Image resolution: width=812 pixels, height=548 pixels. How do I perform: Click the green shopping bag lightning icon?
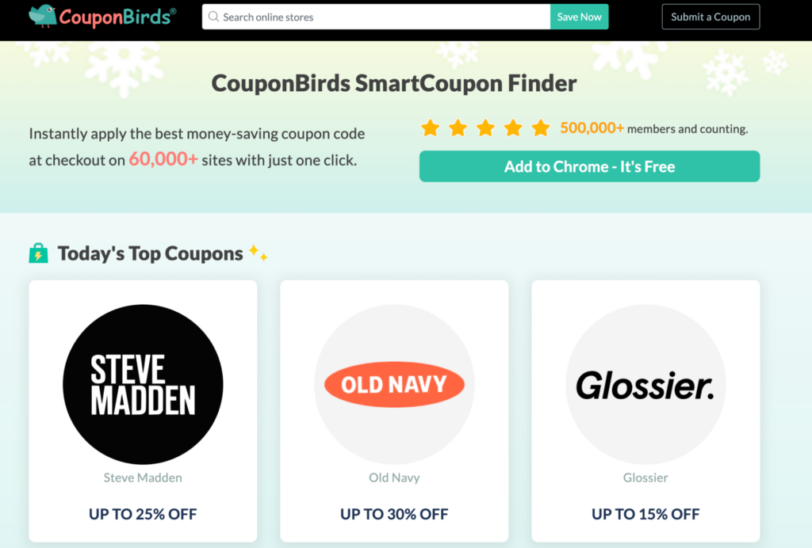point(38,253)
